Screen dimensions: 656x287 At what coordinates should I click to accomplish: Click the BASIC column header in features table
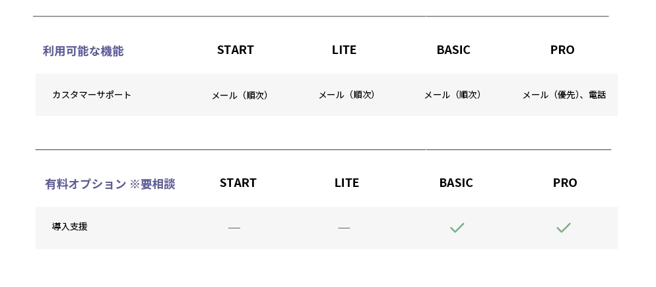453,50
